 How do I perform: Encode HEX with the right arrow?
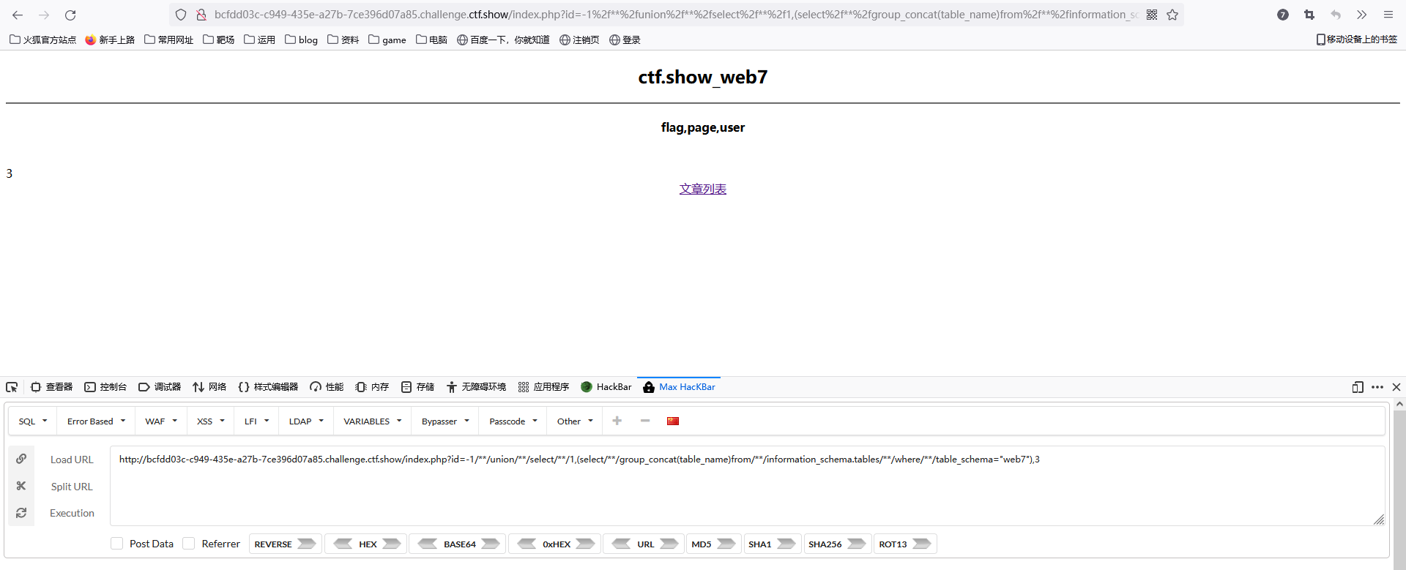point(392,544)
